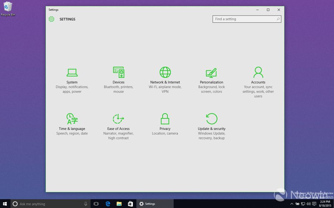The width and height of the screenshot is (334, 208).
Task: Click the Ease of Access label
Action: 118,129
